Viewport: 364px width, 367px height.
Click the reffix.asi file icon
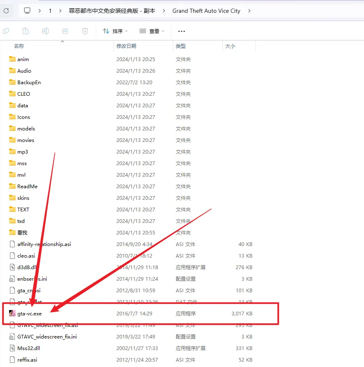click(12, 360)
